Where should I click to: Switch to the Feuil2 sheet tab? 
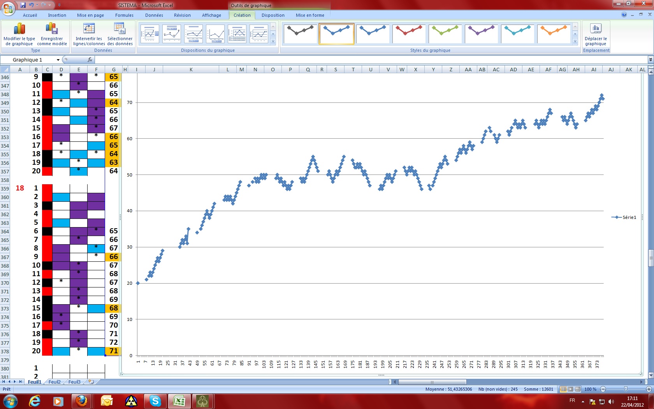tap(54, 382)
